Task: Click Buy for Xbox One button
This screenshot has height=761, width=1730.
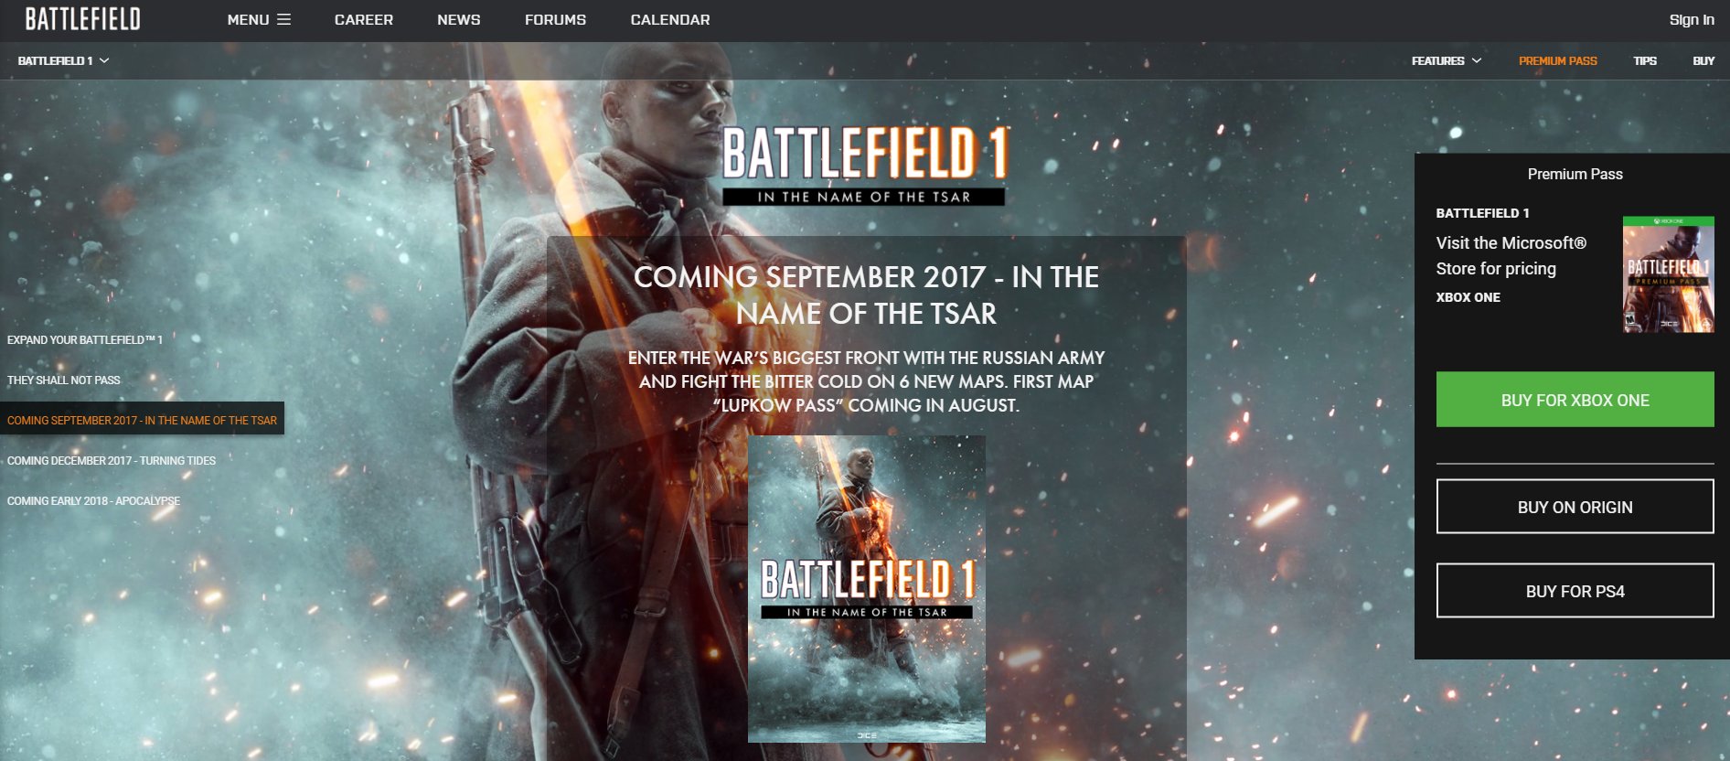Action: (x=1575, y=400)
